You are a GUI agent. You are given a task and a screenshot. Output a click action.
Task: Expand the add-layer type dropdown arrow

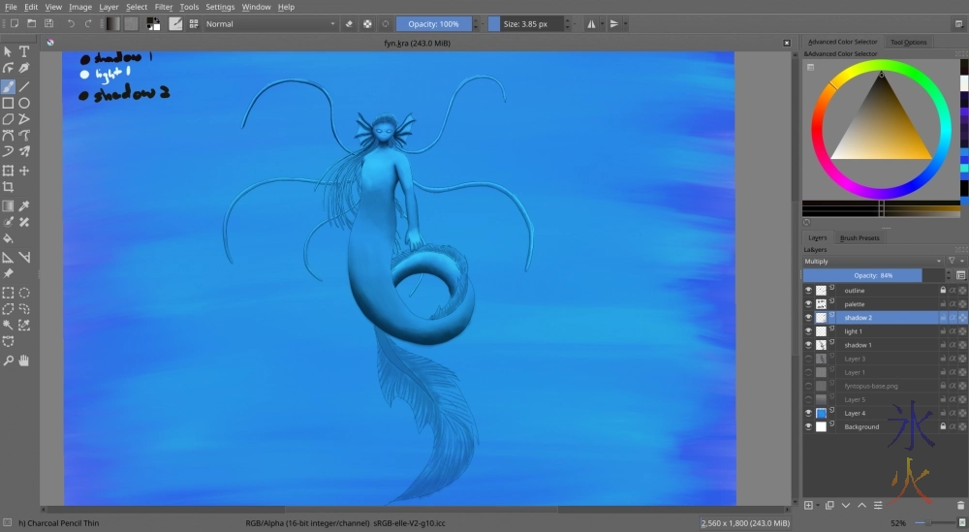(x=818, y=505)
